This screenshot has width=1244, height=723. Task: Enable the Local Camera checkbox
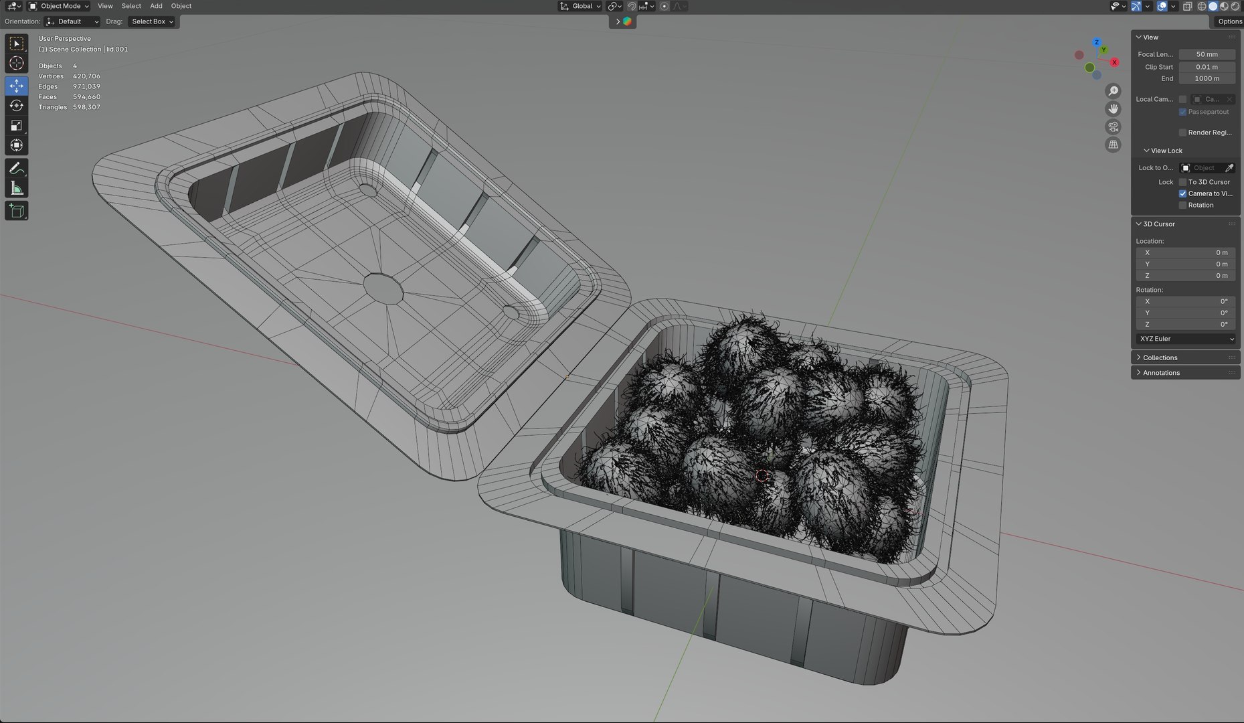(x=1182, y=99)
